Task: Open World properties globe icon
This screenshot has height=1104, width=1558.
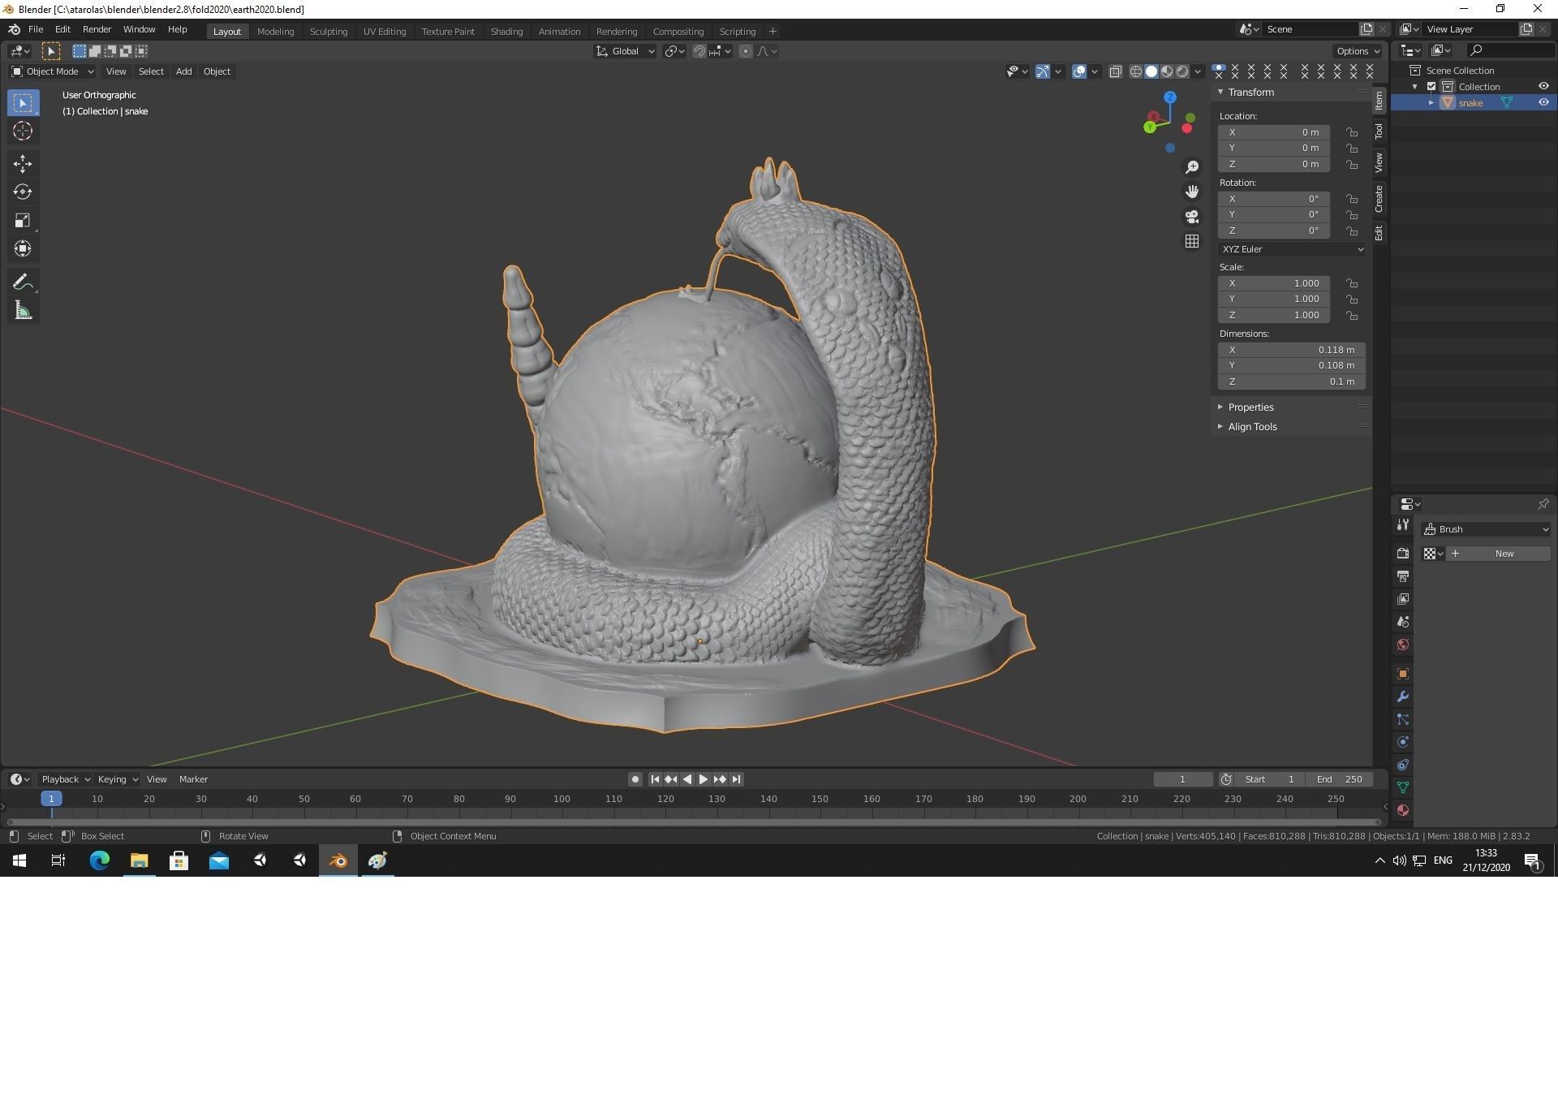Action: [x=1403, y=645]
